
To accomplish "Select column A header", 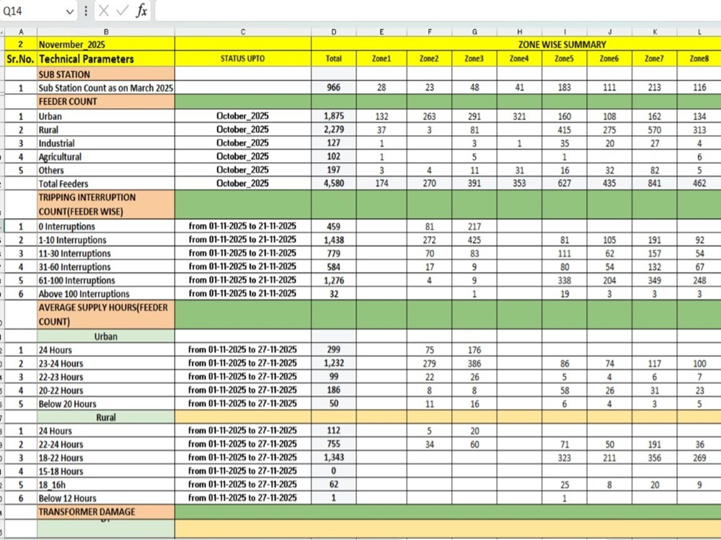I will click(21, 32).
